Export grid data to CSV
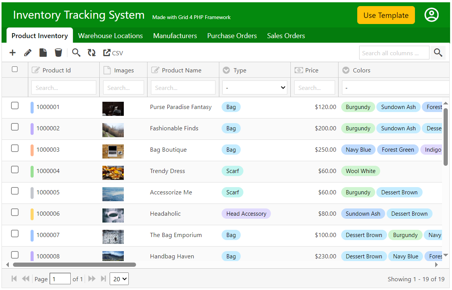This screenshot has height=290, width=452. click(x=113, y=53)
